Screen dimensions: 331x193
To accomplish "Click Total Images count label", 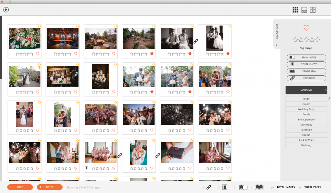I will pyautogui.click(x=286, y=187).
